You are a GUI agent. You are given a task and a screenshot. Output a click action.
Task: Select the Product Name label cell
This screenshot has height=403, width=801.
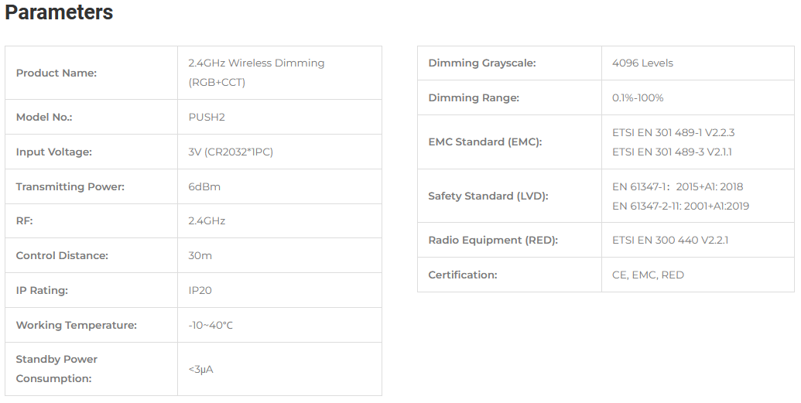tap(91, 73)
